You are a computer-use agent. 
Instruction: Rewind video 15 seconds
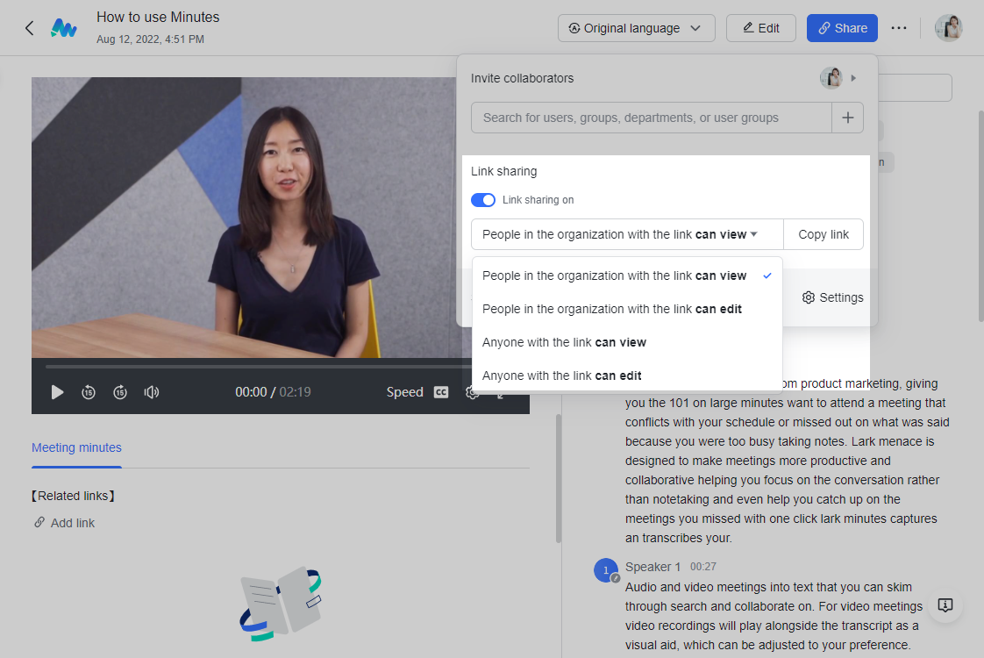click(89, 392)
